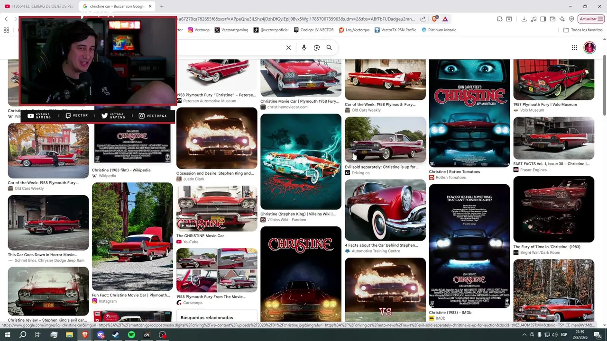Viewport: 607px width, 341px height.
Task: Open Steam from the taskbar
Action: [116, 335]
